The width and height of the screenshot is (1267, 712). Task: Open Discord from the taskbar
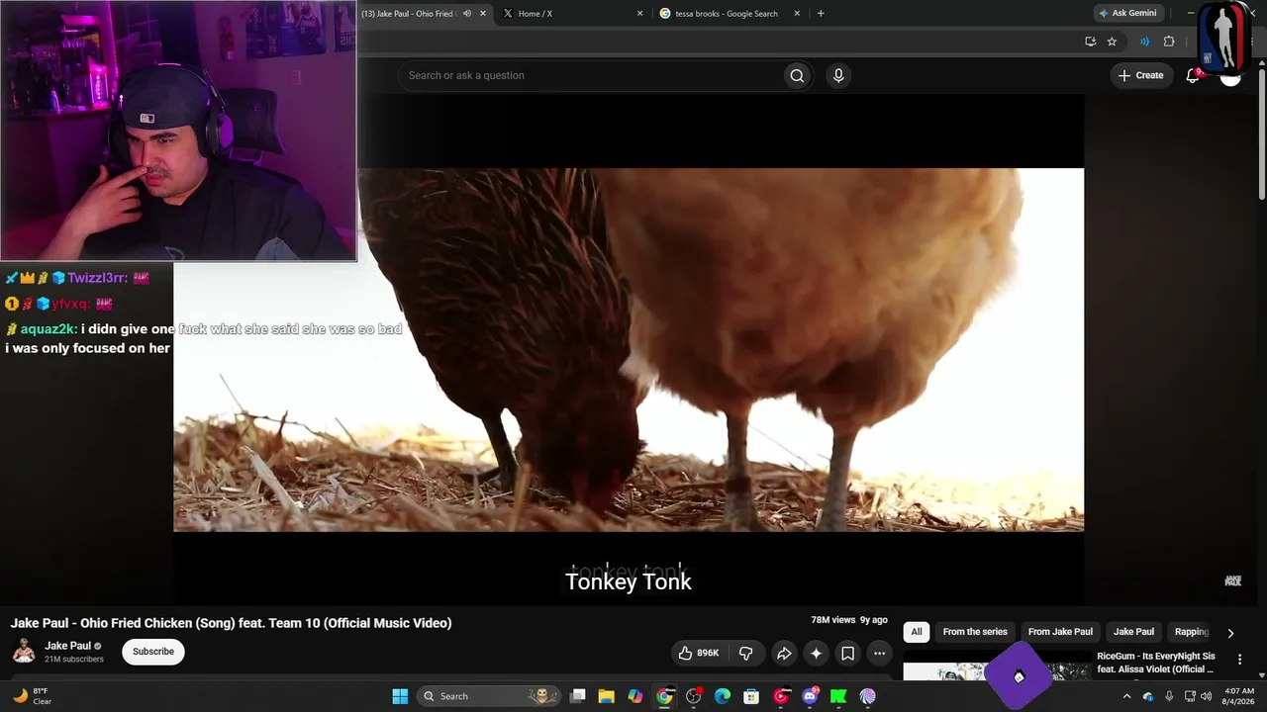[810, 696]
